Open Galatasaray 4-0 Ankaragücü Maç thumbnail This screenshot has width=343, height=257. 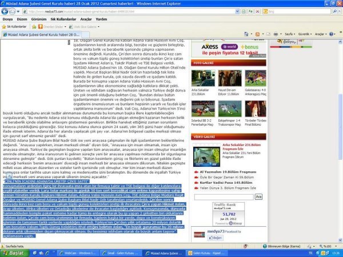click(x=256, y=78)
